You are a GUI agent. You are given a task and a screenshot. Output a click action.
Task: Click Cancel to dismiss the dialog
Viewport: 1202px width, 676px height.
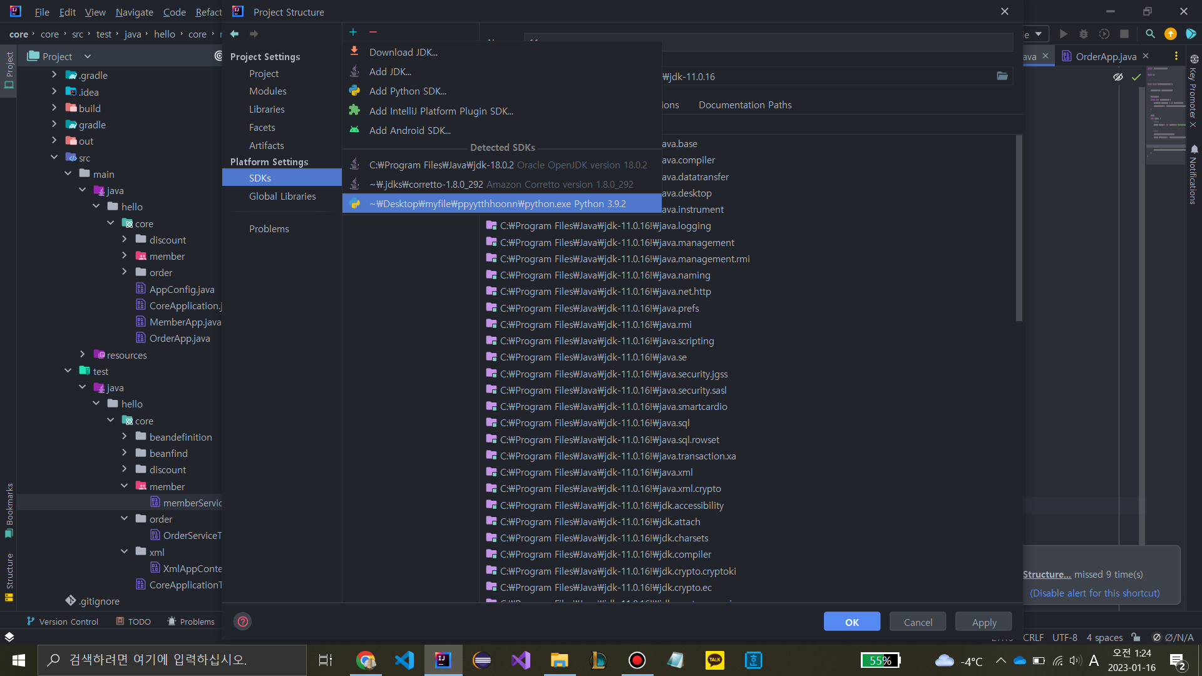tap(917, 622)
